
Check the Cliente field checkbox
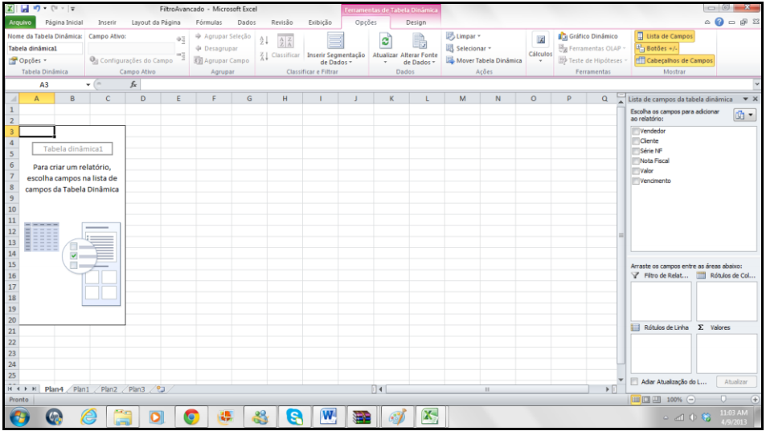636,141
